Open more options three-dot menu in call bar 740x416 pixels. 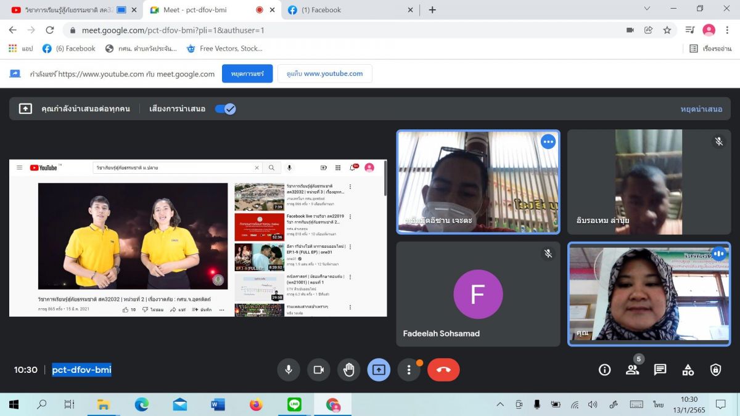(408, 370)
